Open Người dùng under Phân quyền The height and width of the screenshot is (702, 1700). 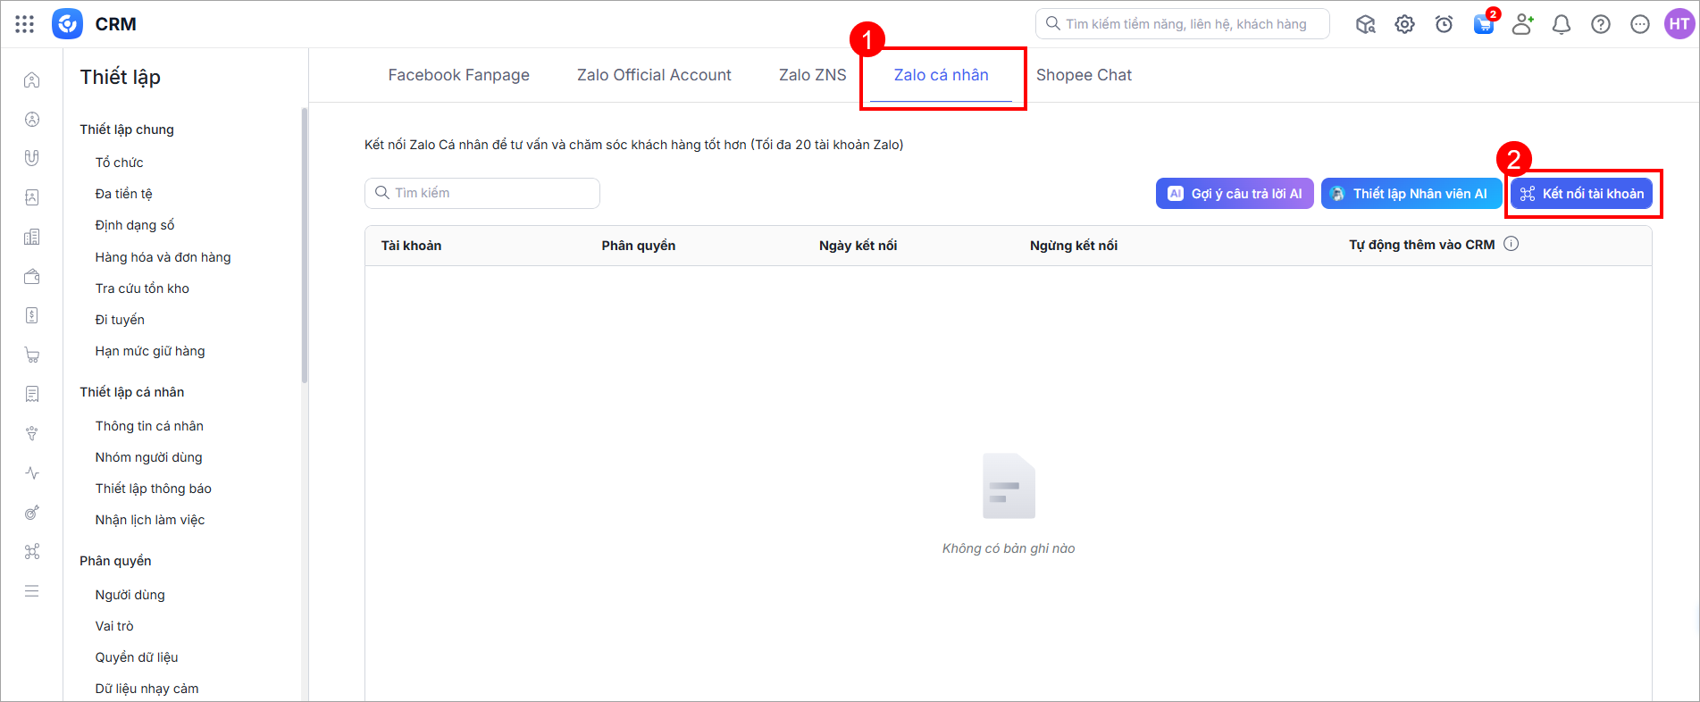tap(130, 595)
